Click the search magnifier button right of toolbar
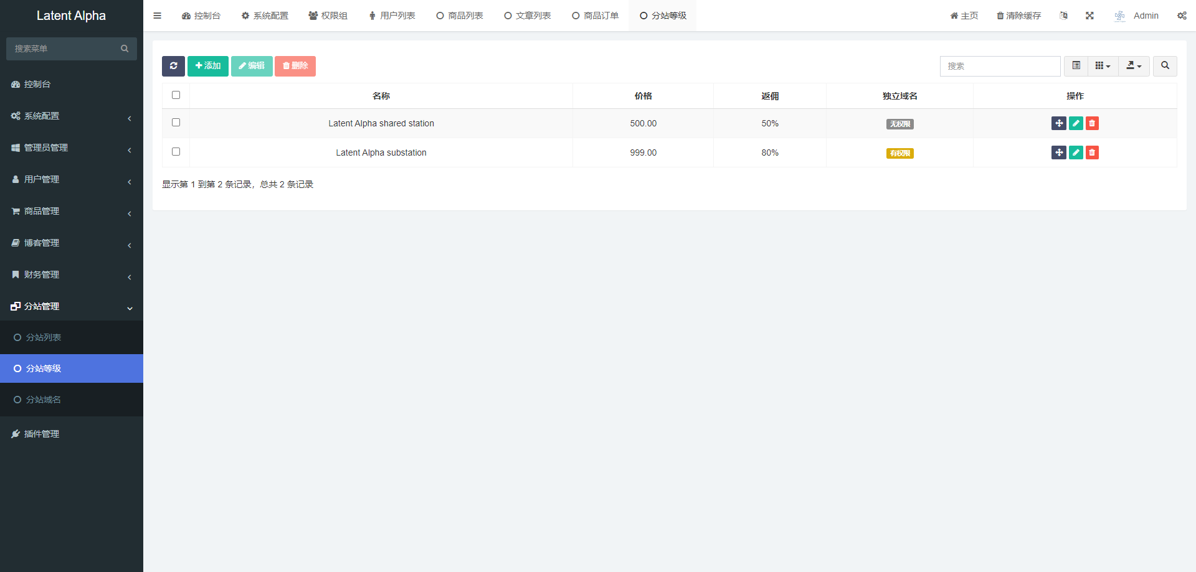The image size is (1196, 572). point(1165,66)
